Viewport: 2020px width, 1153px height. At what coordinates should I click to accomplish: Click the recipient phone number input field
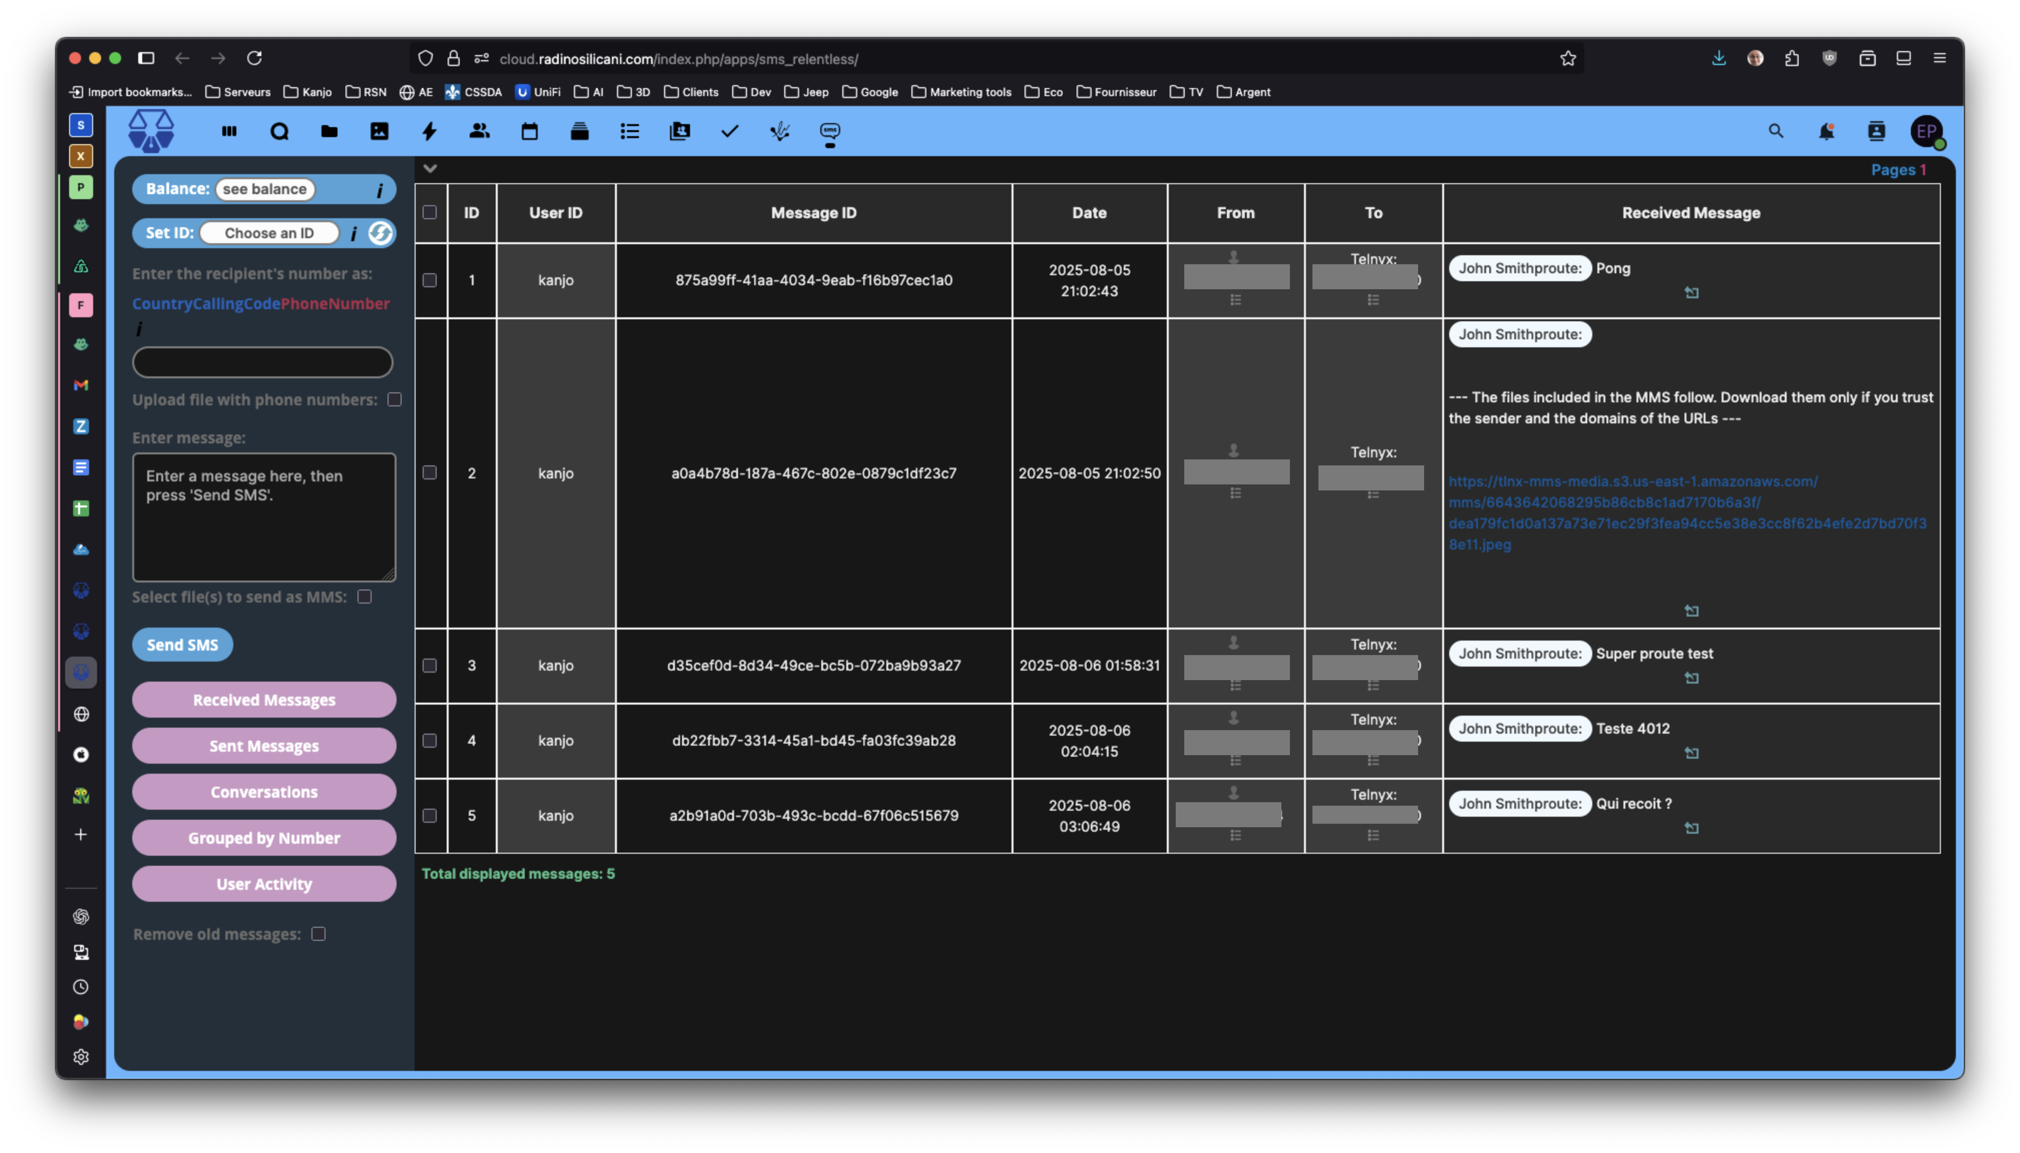point(262,362)
